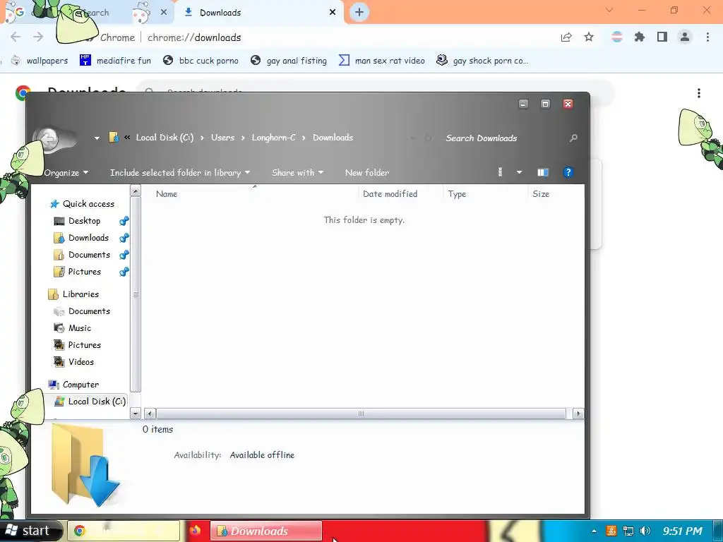This screenshot has width=723, height=542.
Task: Click the pin icon beside Quick access Documents
Action: point(124,255)
